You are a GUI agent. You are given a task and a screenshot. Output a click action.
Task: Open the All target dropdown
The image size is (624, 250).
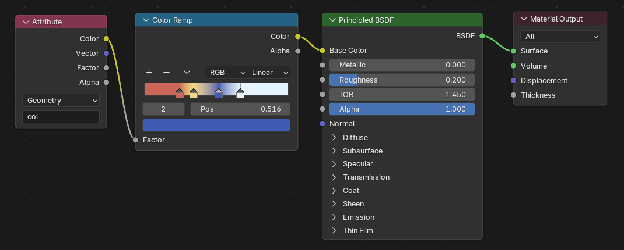[x=560, y=37]
